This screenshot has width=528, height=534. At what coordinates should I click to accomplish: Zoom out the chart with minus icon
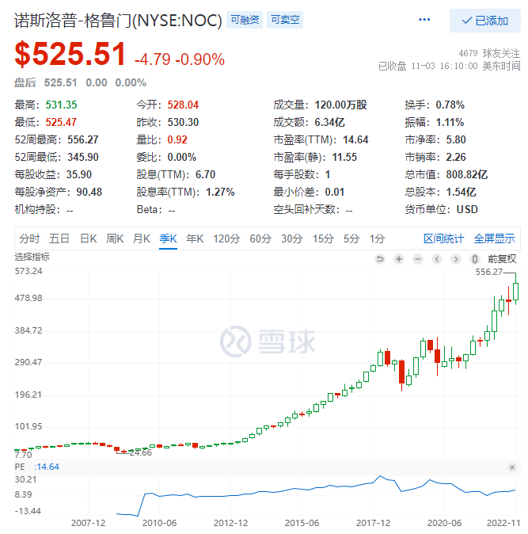click(x=418, y=259)
